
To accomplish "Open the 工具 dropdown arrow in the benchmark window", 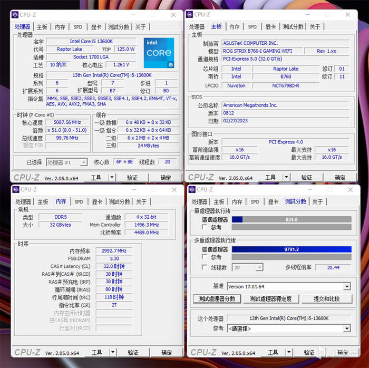I will click(289, 352).
